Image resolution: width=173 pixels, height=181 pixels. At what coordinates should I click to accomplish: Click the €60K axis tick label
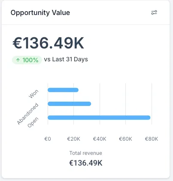(x=125, y=139)
